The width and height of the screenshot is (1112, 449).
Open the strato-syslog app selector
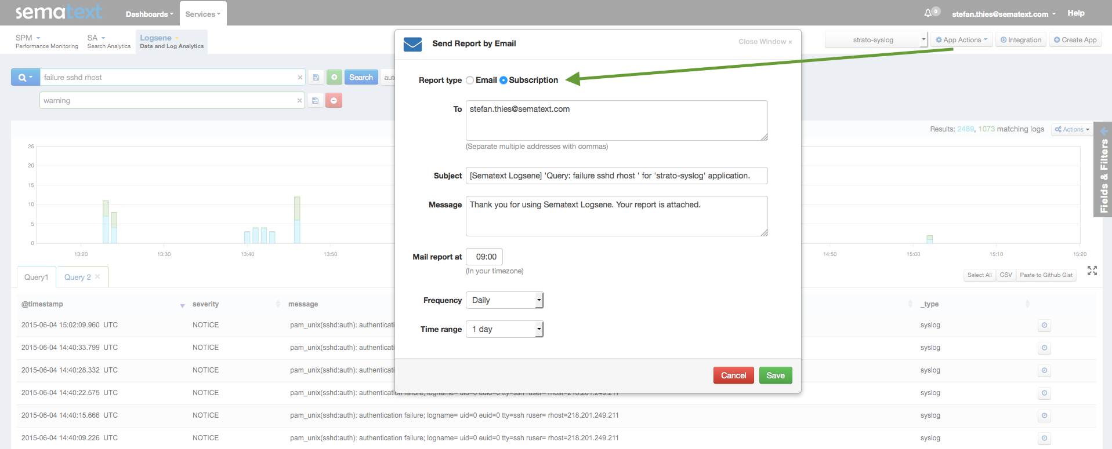876,40
